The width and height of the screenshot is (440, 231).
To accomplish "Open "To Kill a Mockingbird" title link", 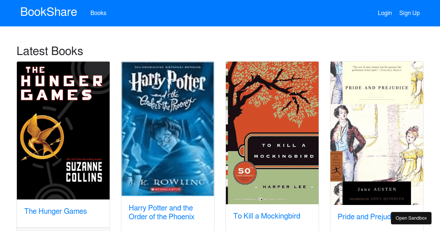I will [x=267, y=216].
